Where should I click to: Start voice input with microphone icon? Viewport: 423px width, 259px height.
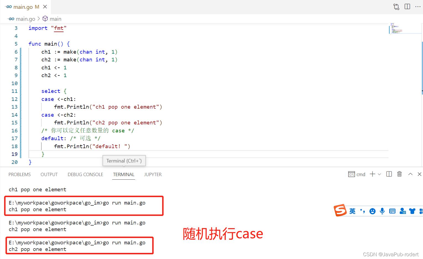382,211
